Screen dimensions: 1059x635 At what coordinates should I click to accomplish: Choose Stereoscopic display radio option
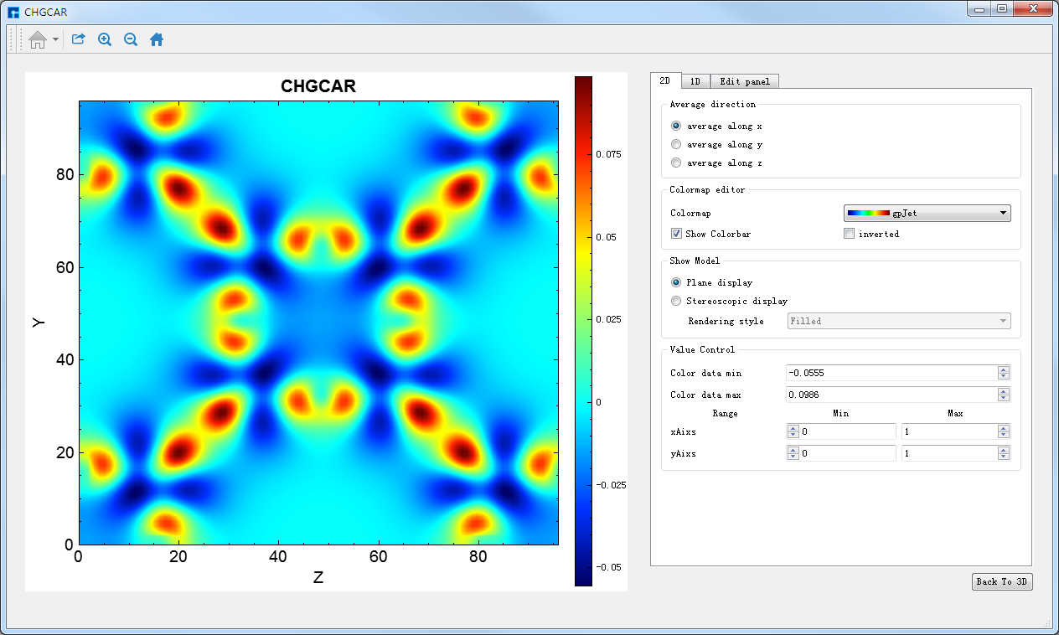coord(676,301)
